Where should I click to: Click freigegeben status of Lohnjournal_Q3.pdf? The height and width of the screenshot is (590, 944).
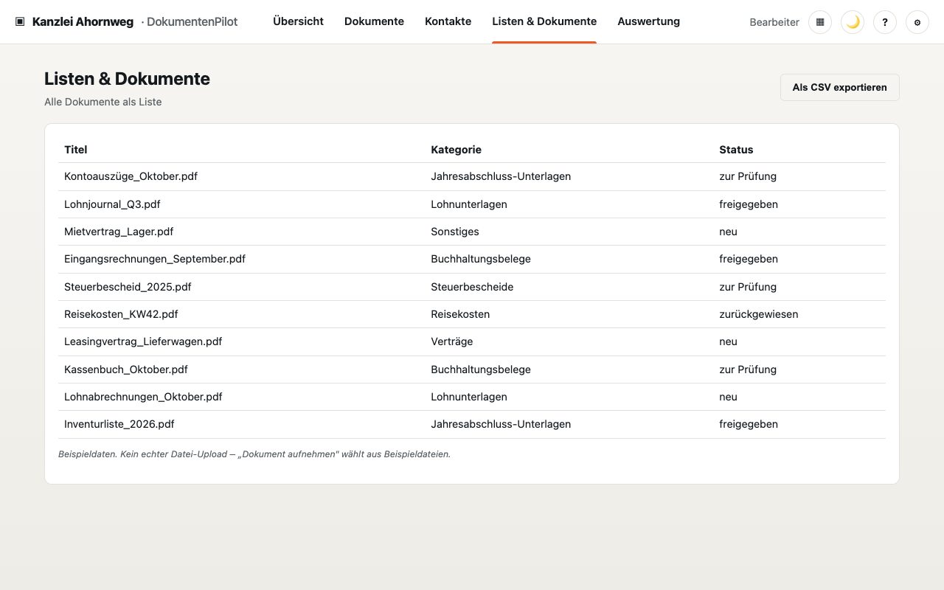point(749,204)
